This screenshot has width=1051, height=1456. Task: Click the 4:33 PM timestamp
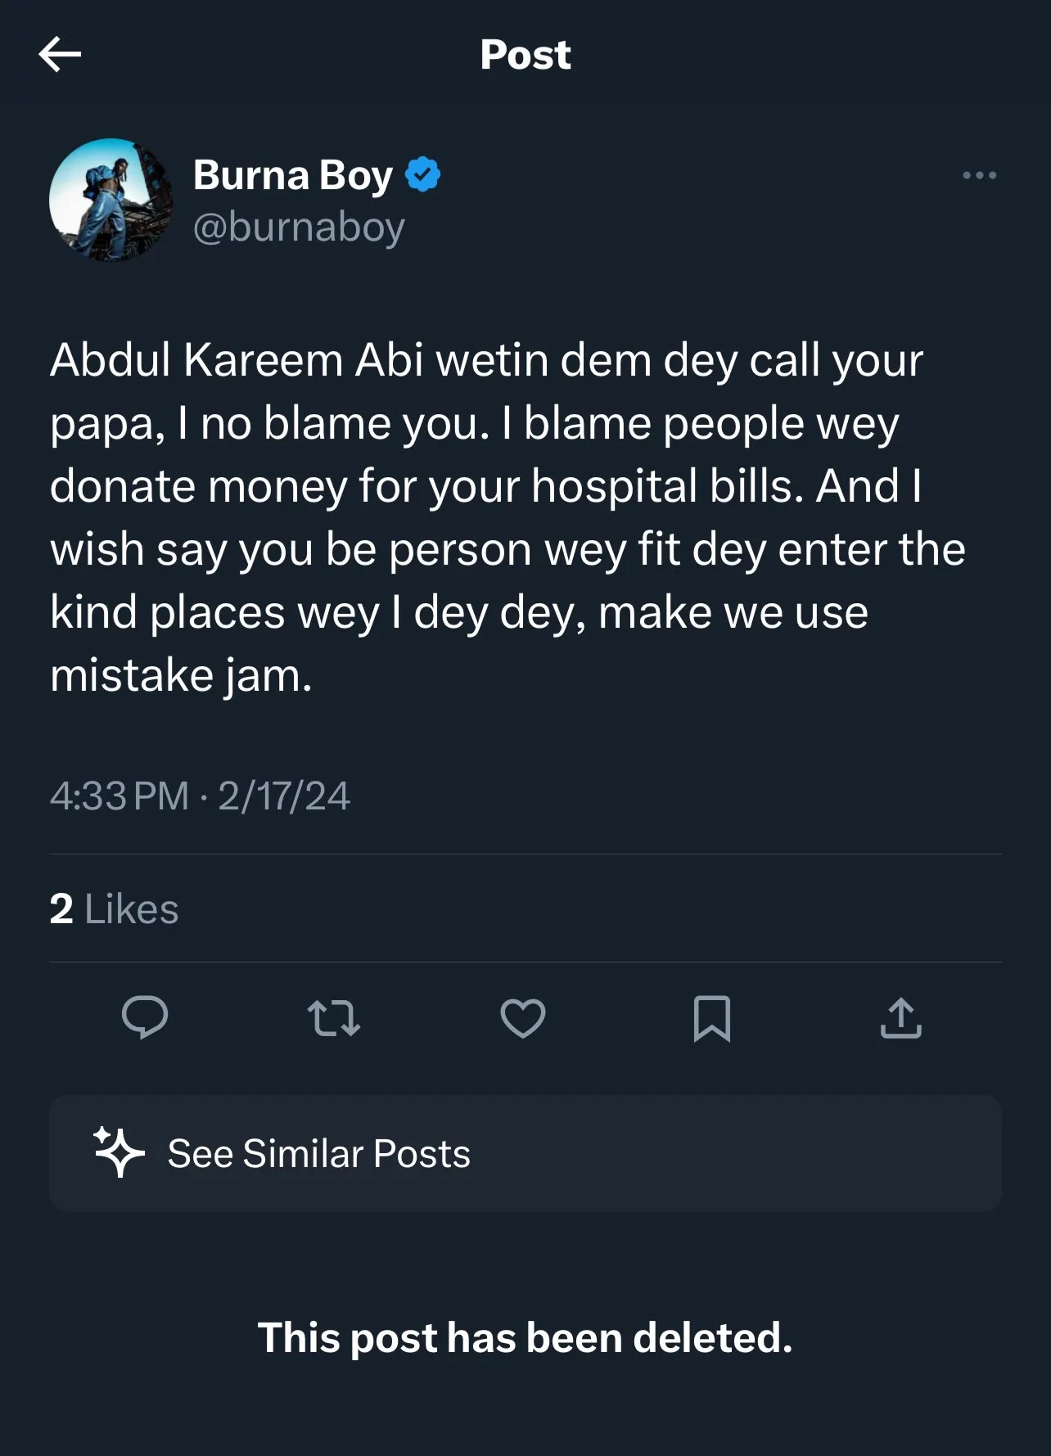click(x=120, y=796)
